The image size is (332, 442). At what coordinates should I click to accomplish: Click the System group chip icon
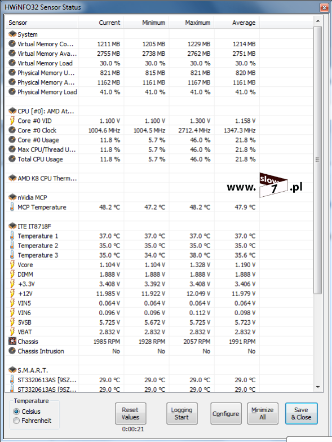pyautogui.click(x=12, y=34)
